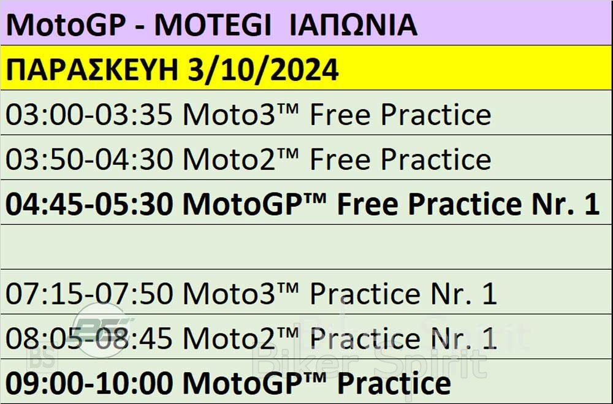The width and height of the screenshot is (613, 404).
Task: Click the 03:50-04:30 time text
Action: pyautogui.click(x=89, y=159)
